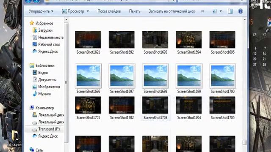
Task: Select ScreenShot1691 thumbnail
Action: tap(88, 40)
